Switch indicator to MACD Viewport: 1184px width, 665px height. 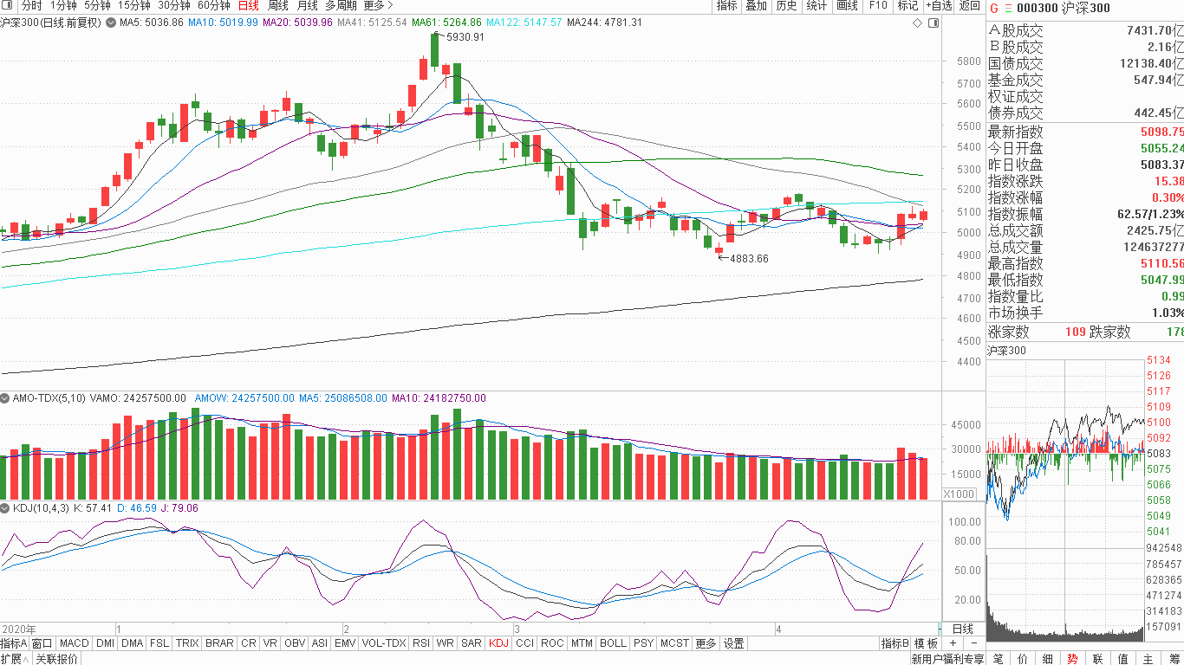click(75, 643)
